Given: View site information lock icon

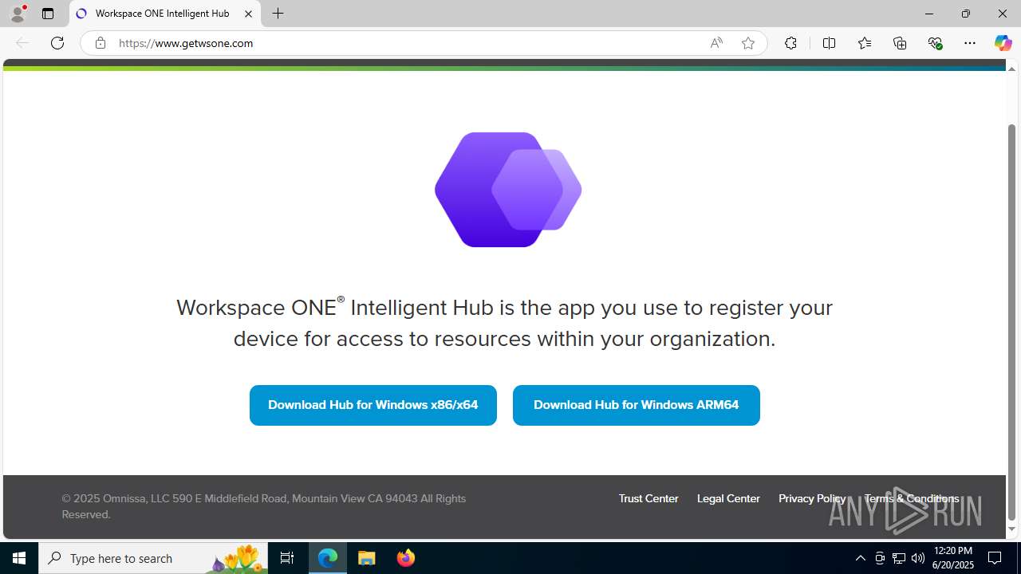Looking at the screenshot, I should click(x=100, y=43).
